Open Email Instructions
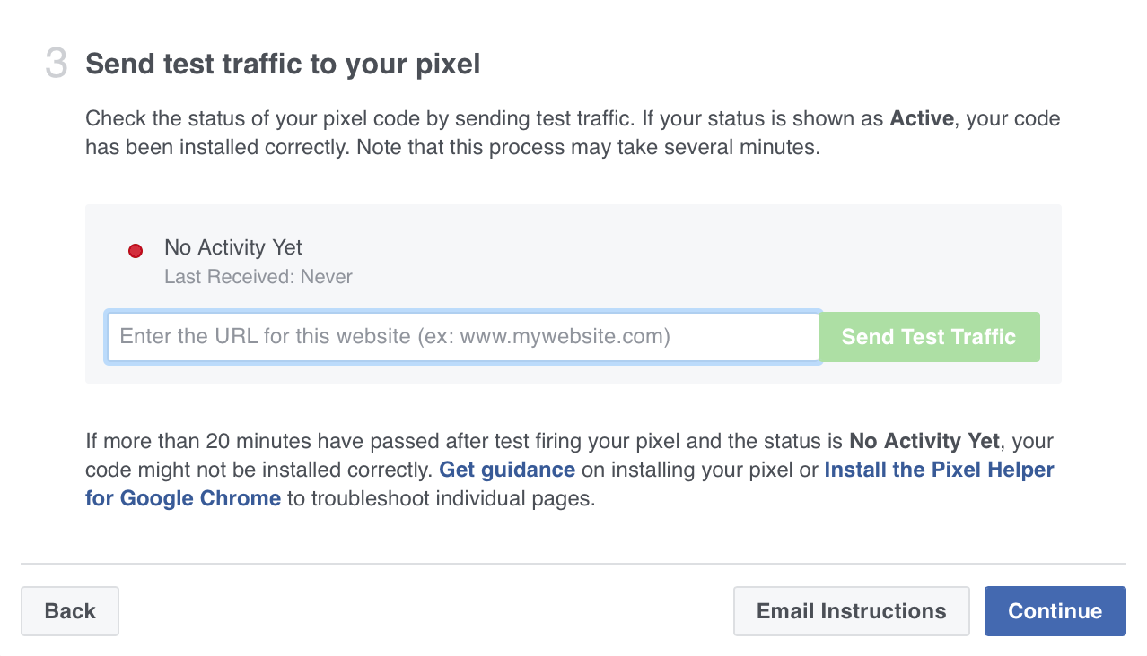Screen dimensions: 1147x656 [851, 611]
